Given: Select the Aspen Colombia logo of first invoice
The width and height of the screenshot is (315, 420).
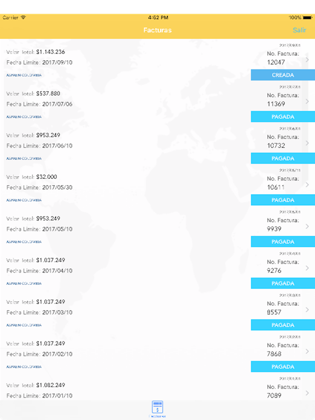Looking at the screenshot, I should (x=24, y=75).
